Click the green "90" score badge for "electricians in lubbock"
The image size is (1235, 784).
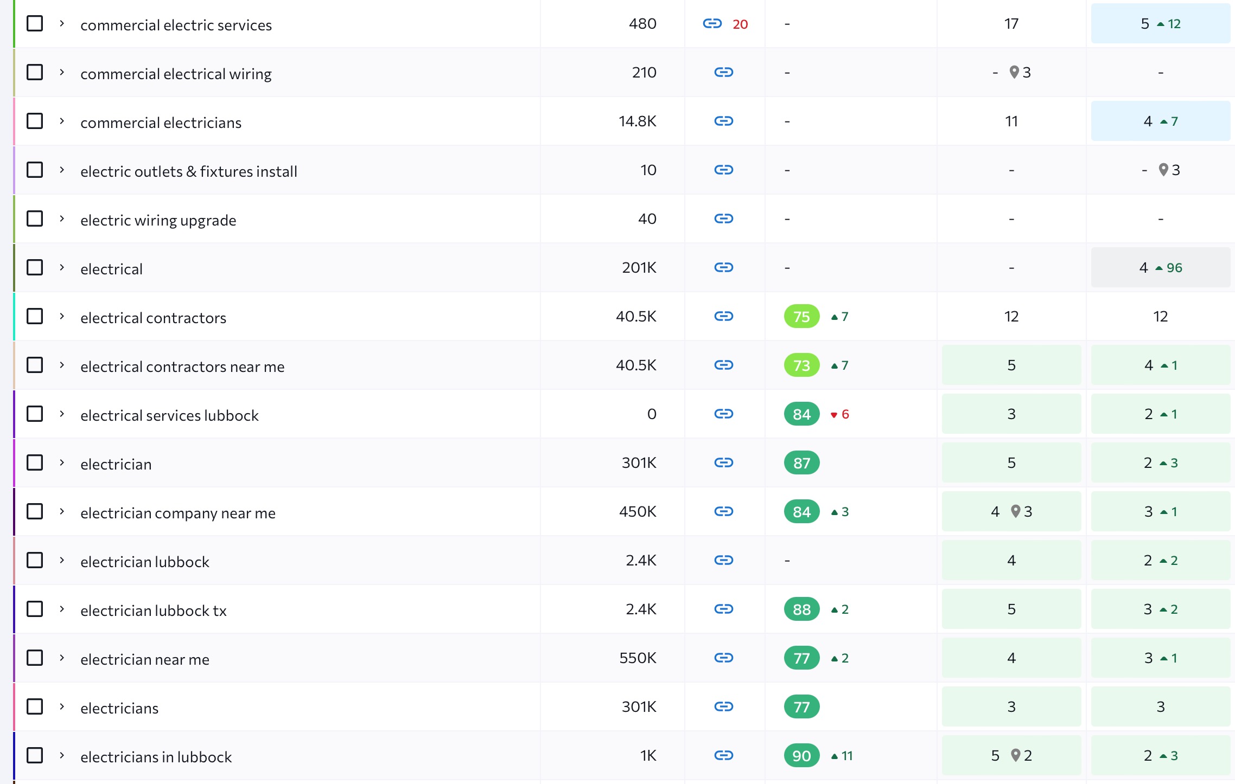tap(801, 755)
